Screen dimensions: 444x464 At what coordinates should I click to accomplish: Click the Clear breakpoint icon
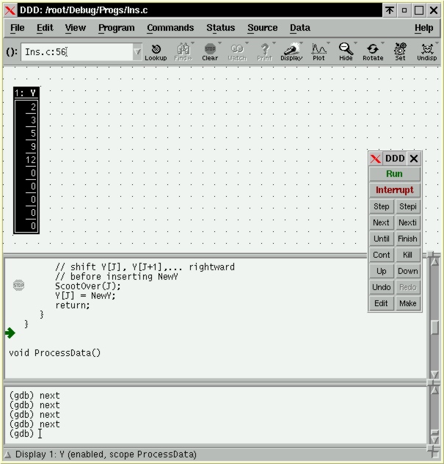[210, 51]
